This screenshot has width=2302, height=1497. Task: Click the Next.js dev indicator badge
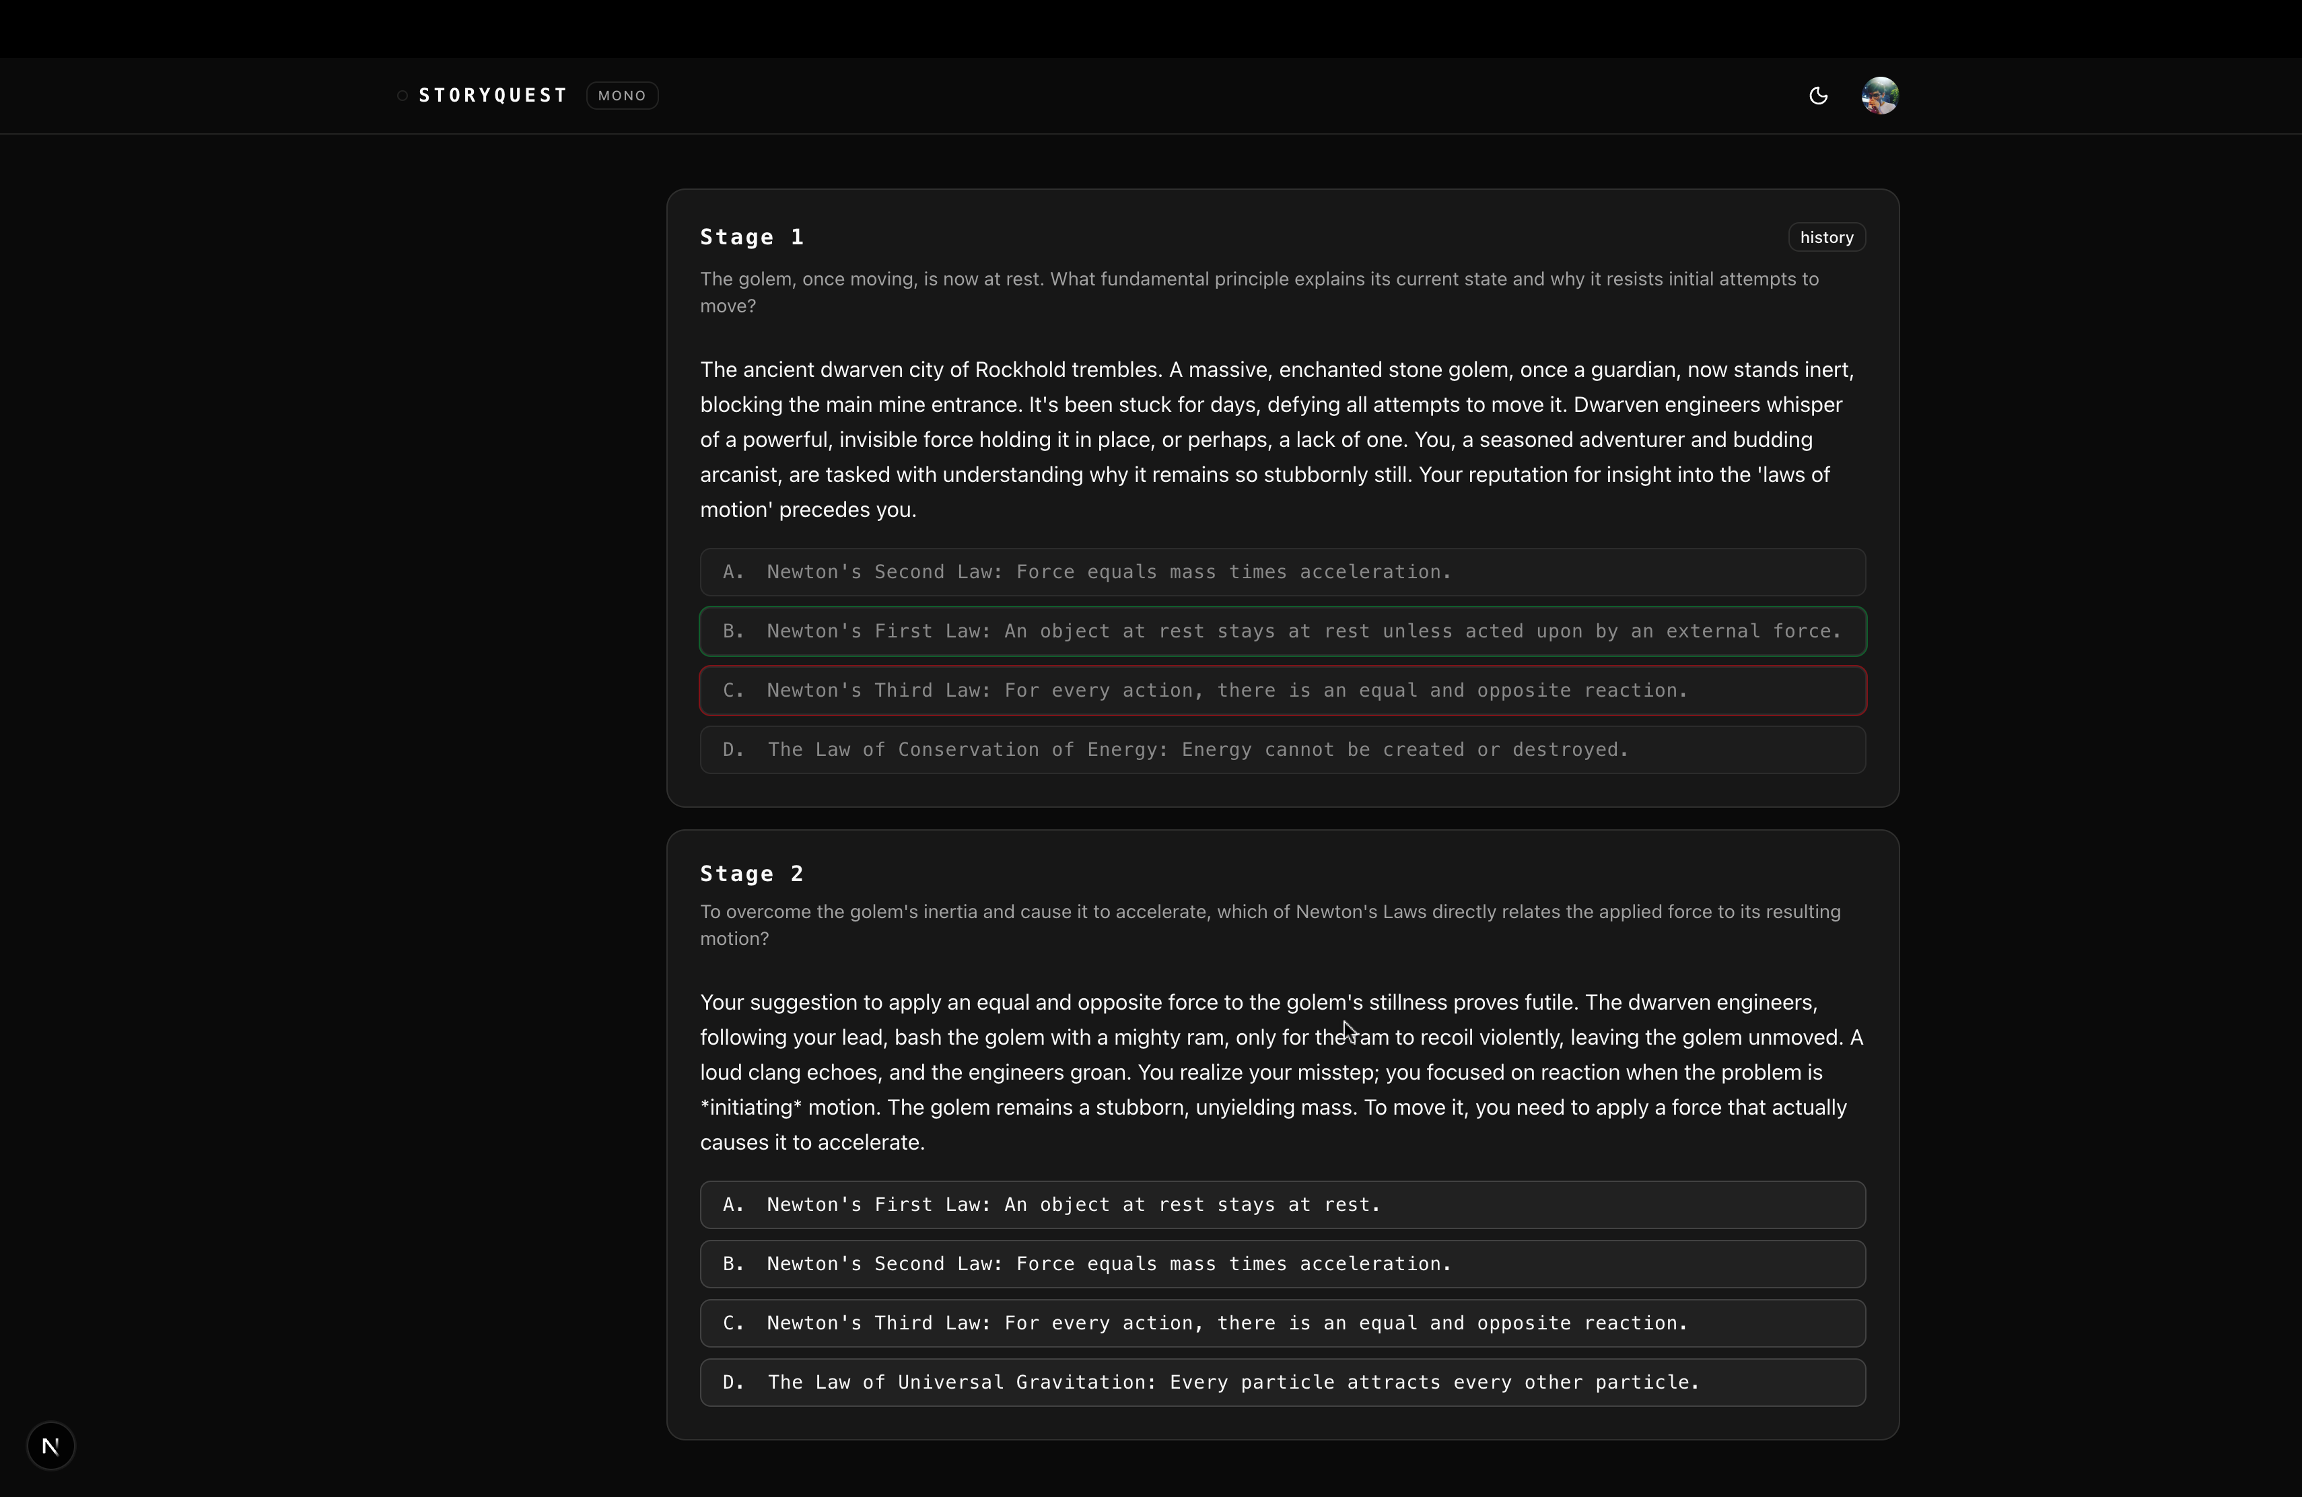point(50,1446)
